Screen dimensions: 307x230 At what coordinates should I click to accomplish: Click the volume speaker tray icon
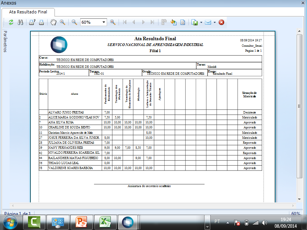click(264, 223)
